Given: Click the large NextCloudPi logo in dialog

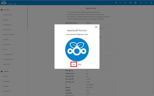Looking at the screenshot, I should [x=77, y=50].
